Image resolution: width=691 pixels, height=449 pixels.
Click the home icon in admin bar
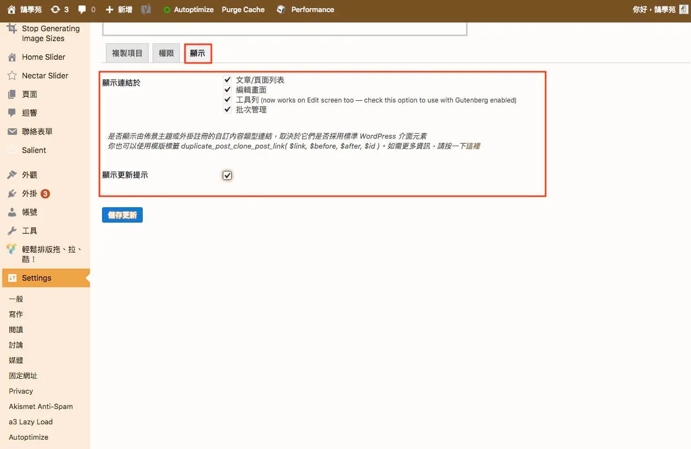tap(12, 9)
